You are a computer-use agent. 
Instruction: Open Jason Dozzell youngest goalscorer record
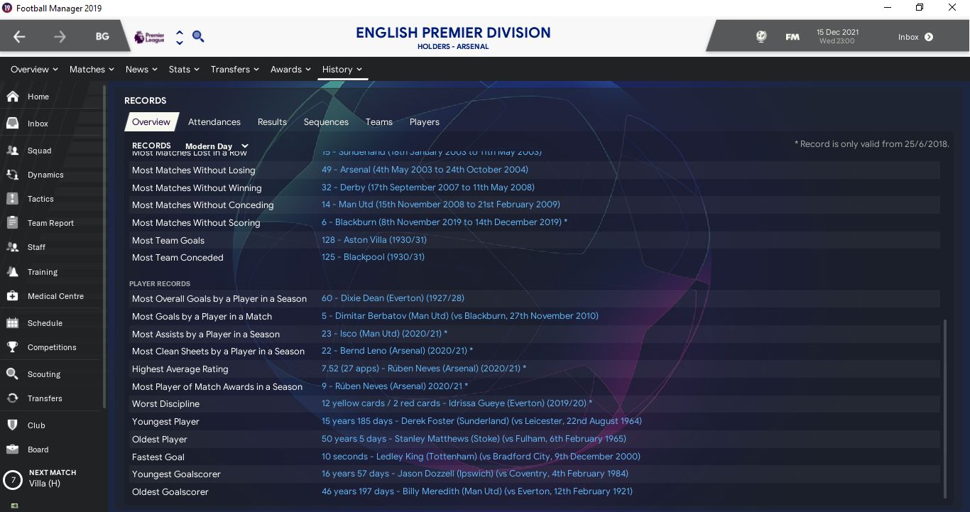[x=475, y=474]
